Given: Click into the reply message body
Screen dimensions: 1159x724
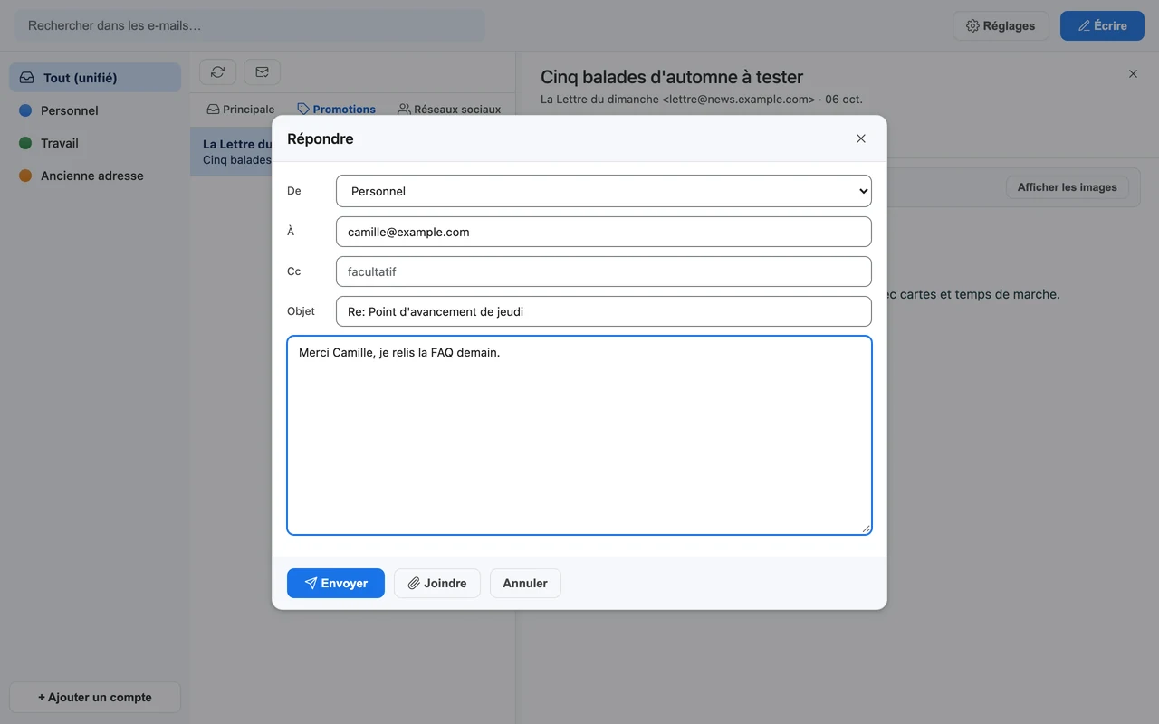Looking at the screenshot, I should [579, 435].
